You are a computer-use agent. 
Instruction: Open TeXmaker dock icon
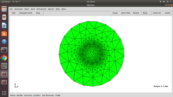pyautogui.click(x=4, y=66)
